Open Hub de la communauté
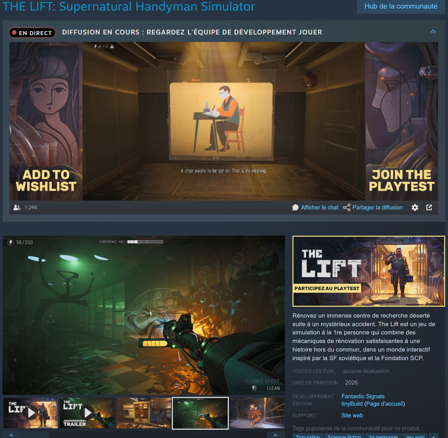Image resolution: width=448 pixels, height=438 pixels. click(401, 6)
